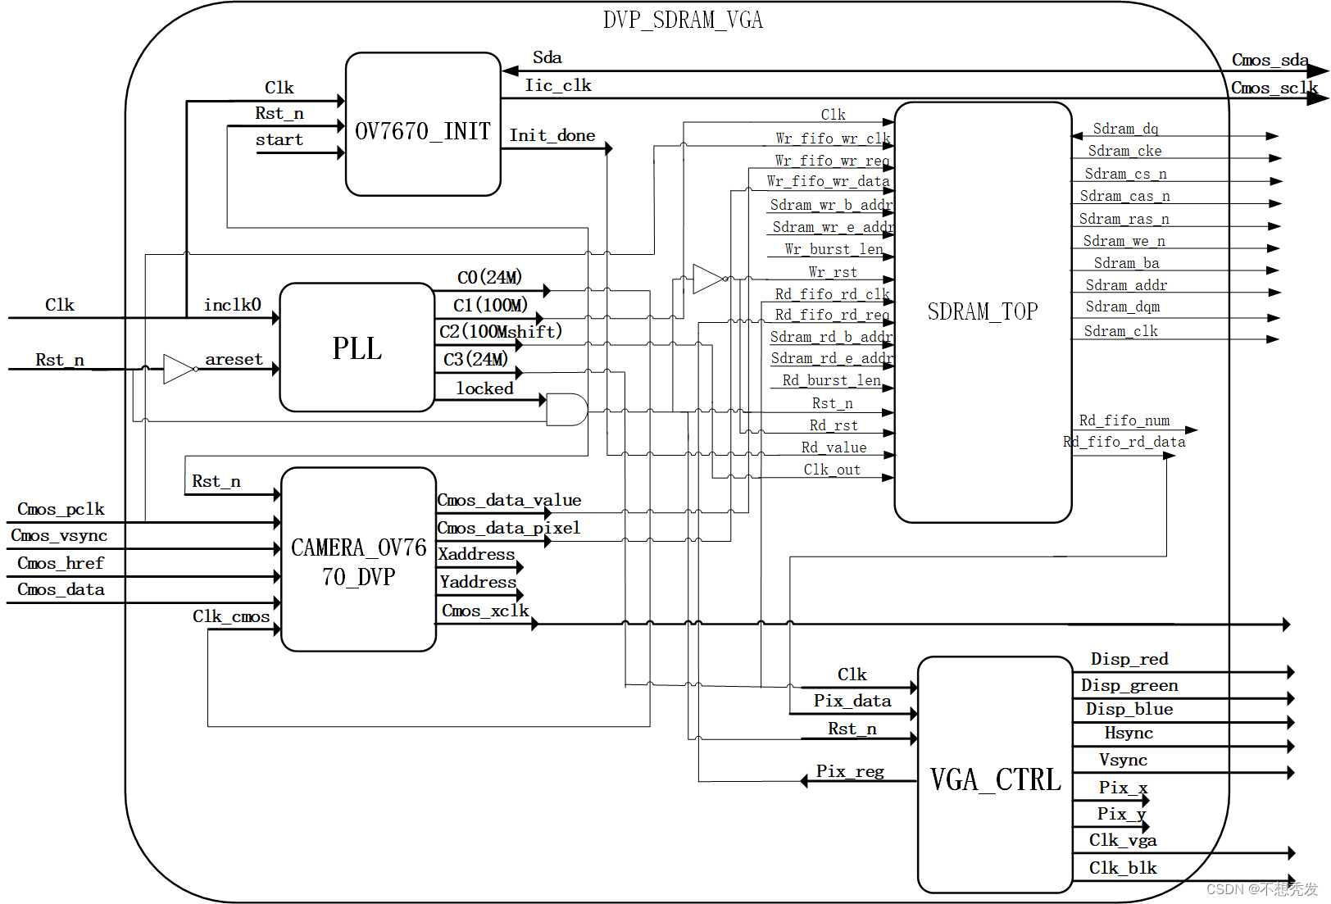Click the CAMERA_OV7670_DVP module

(x=357, y=560)
